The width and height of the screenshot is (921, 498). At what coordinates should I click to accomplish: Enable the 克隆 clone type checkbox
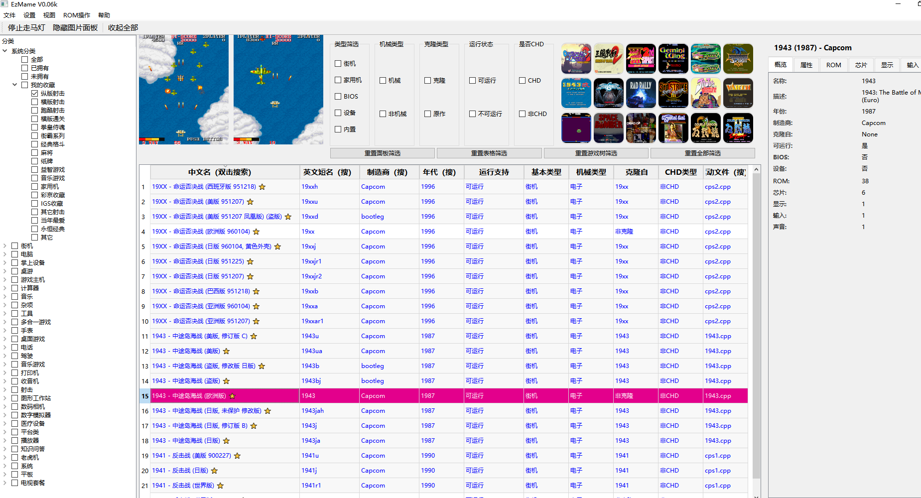coord(428,80)
